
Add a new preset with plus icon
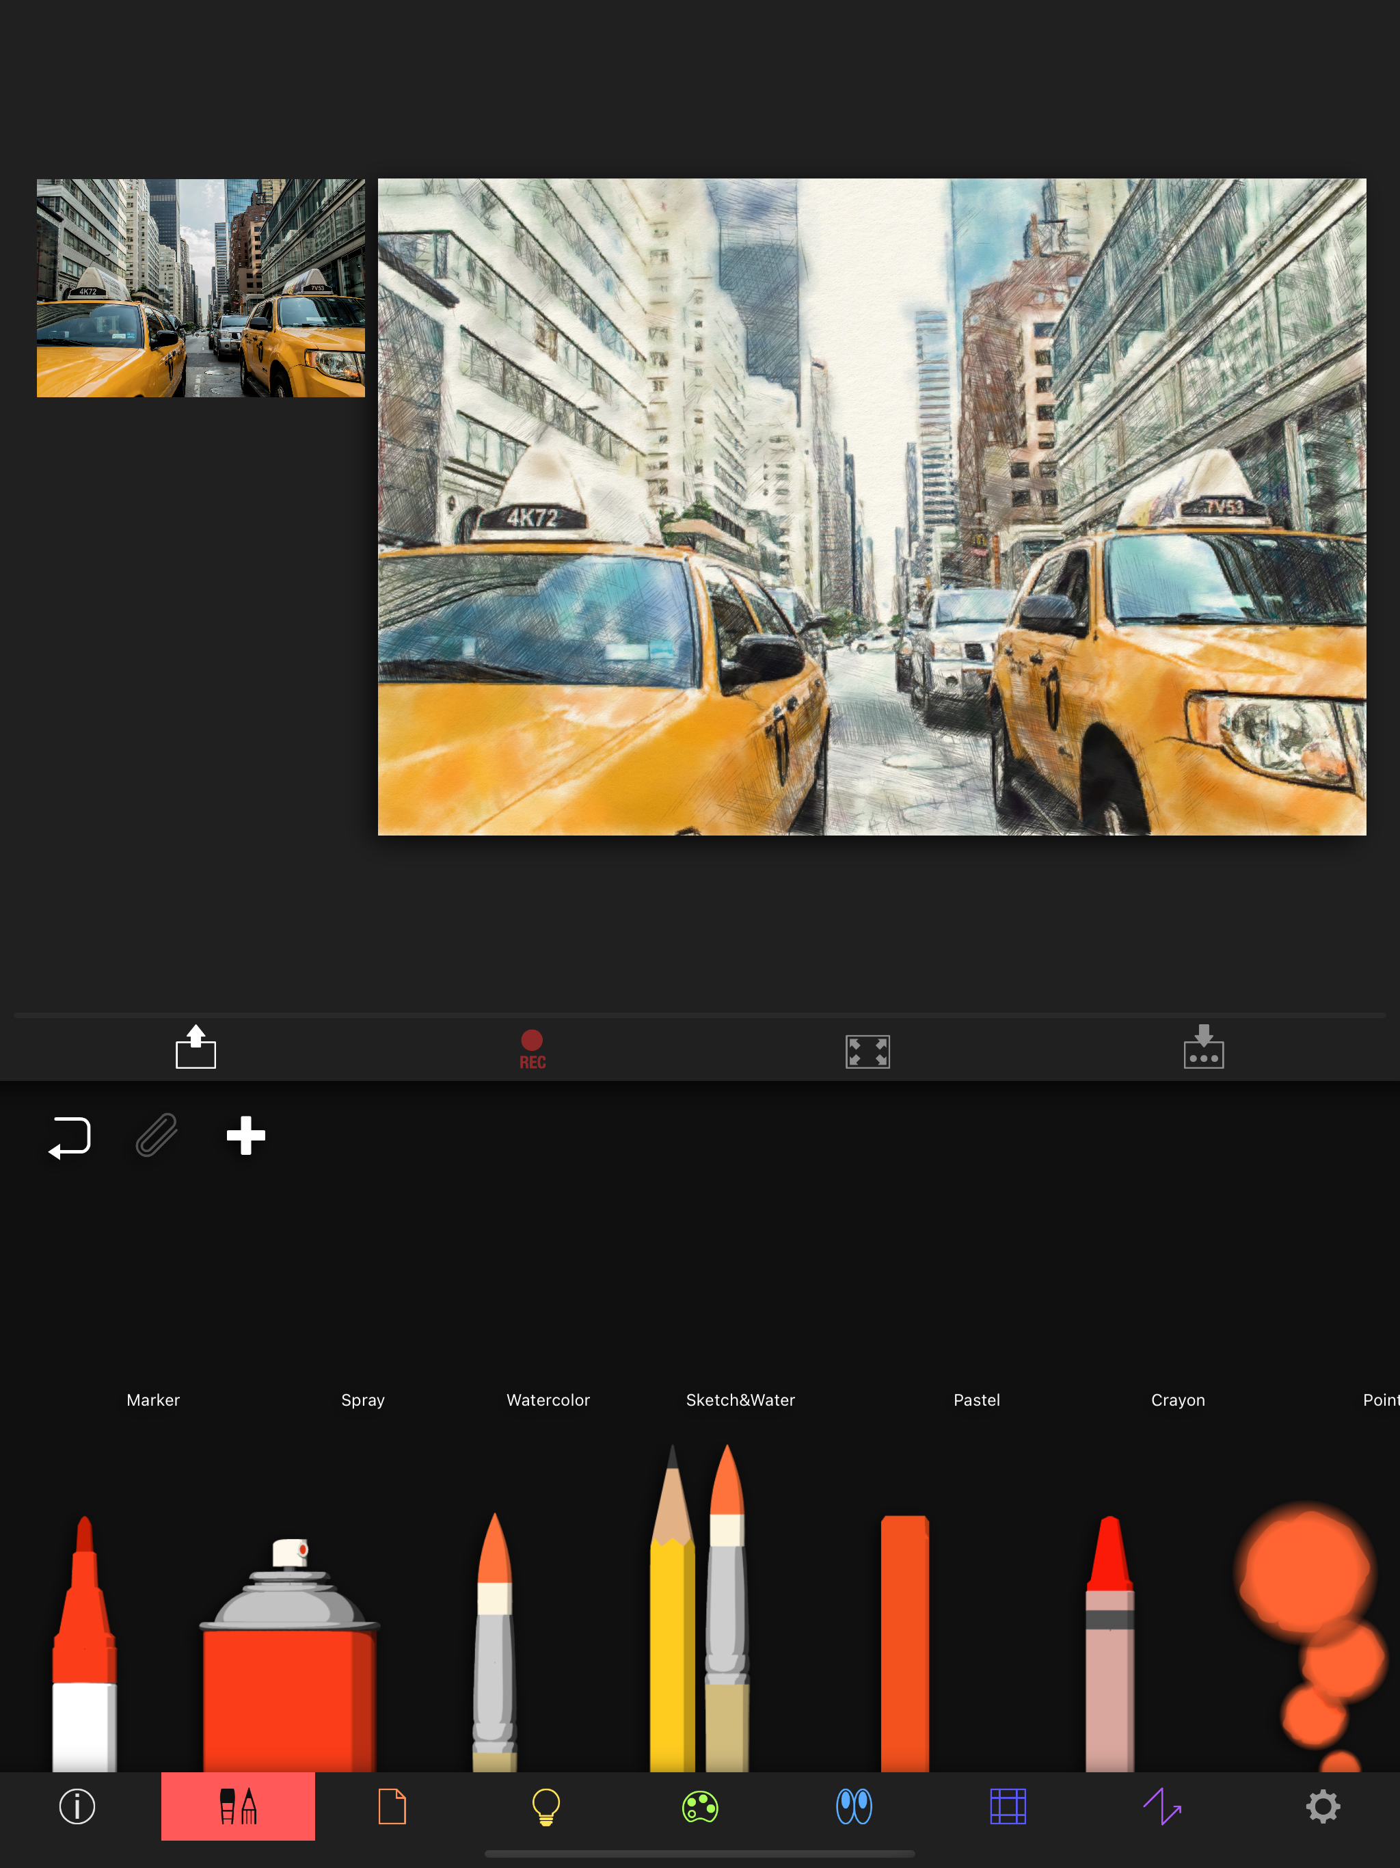[x=245, y=1135]
